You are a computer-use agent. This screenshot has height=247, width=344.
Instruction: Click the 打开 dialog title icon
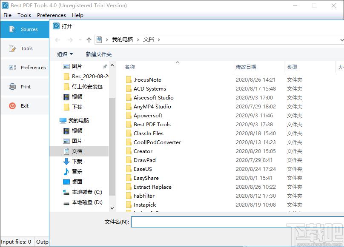56,26
